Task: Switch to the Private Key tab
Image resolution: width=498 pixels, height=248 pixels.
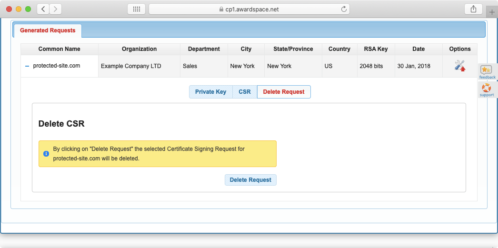Action: click(210, 92)
